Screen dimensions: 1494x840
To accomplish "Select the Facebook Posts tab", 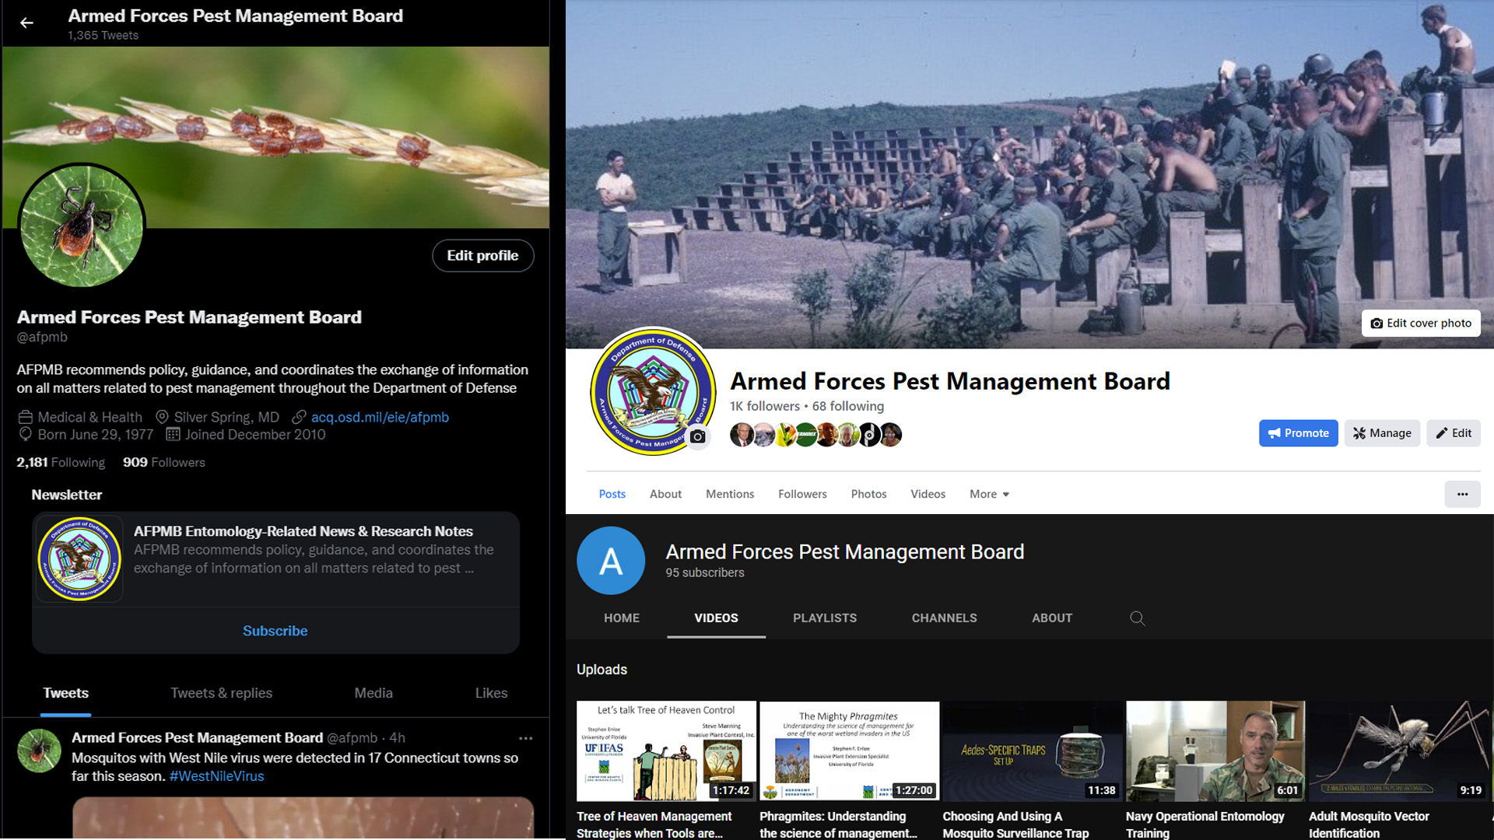I will click(612, 494).
